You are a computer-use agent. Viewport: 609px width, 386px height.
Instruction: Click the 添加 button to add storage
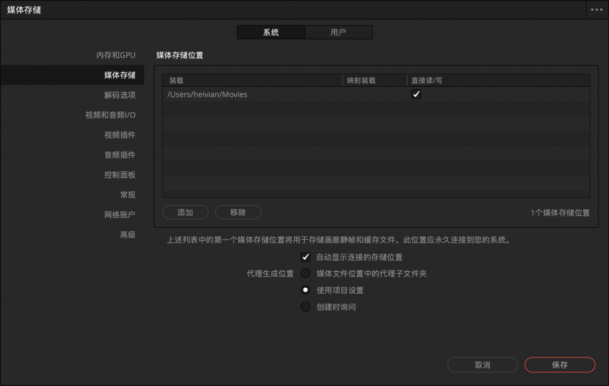coord(185,212)
